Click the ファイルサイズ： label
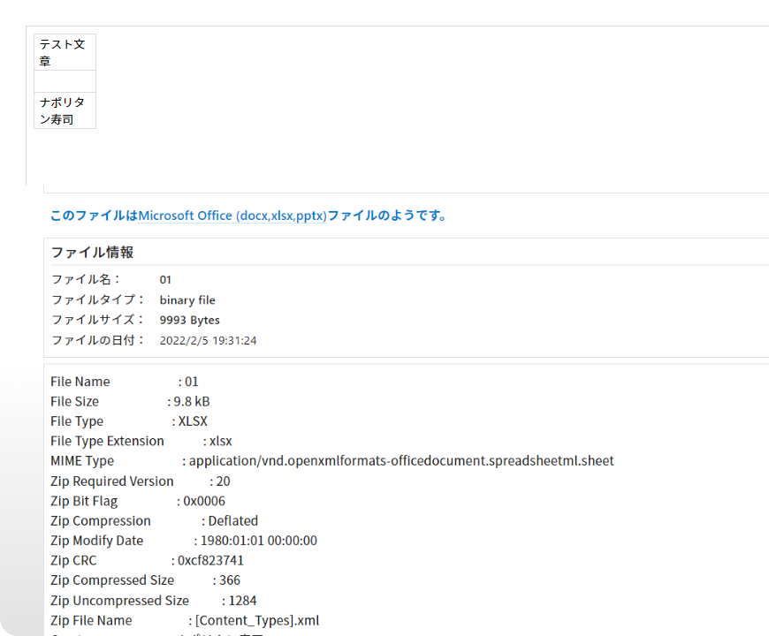 [98, 320]
